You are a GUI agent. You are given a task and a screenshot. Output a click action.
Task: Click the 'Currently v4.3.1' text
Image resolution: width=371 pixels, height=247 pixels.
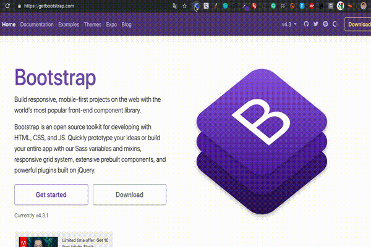pyautogui.click(x=32, y=216)
